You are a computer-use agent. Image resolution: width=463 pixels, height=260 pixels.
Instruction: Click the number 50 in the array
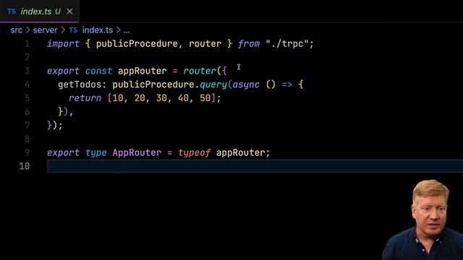pos(205,98)
